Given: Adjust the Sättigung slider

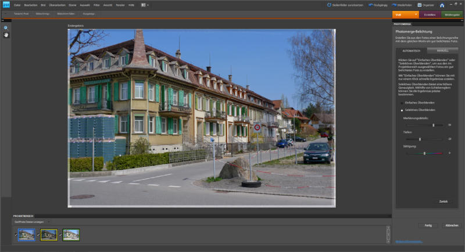Looking at the screenshot, I should point(425,153).
